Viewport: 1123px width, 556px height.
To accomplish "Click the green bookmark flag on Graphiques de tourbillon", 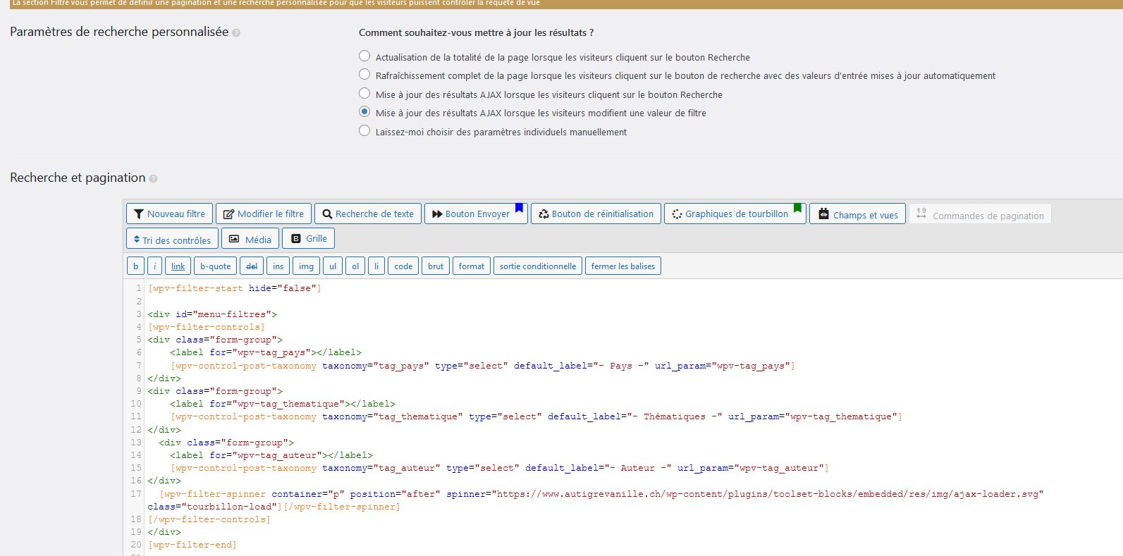I will 797,208.
